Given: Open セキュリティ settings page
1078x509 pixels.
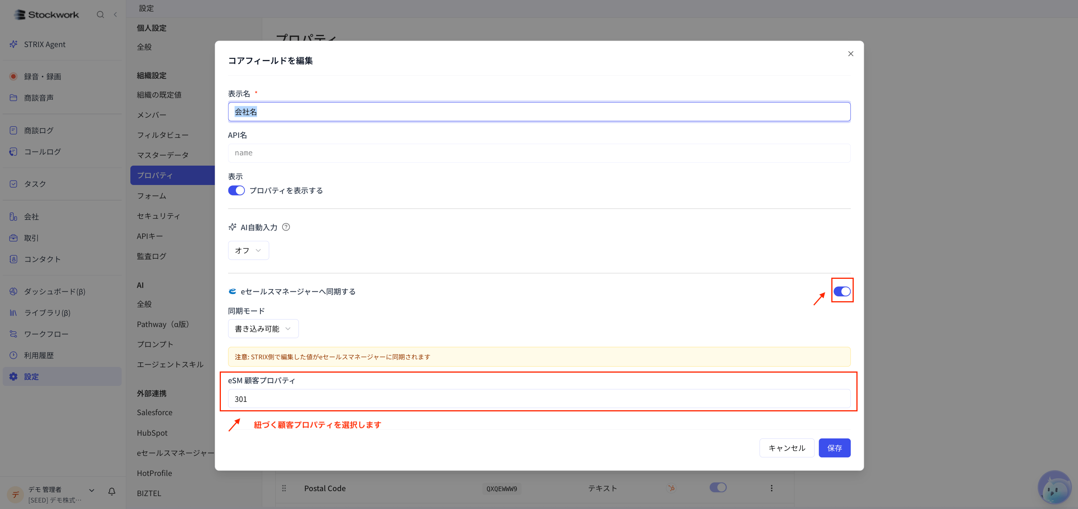Looking at the screenshot, I should [158, 215].
